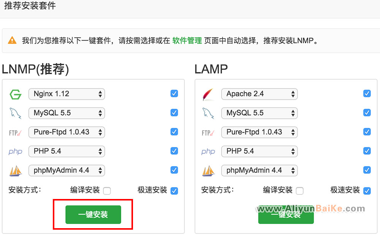Click the MySQL dolphin icon in LNMP
Image resolution: width=380 pixels, height=235 pixels.
click(x=16, y=113)
